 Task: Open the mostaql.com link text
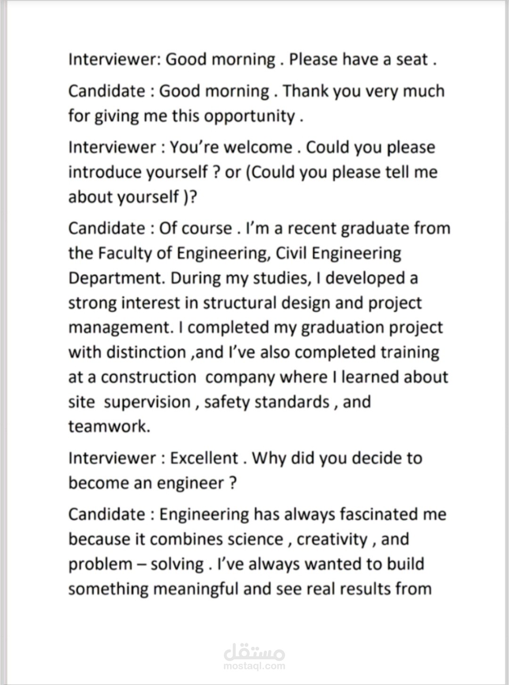tap(254, 666)
